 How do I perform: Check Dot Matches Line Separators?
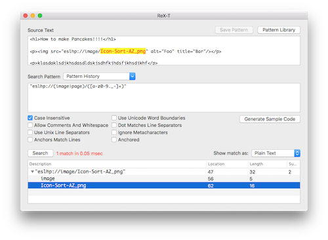(114, 125)
